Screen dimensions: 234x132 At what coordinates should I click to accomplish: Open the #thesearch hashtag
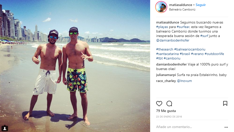(x=165, y=49)
